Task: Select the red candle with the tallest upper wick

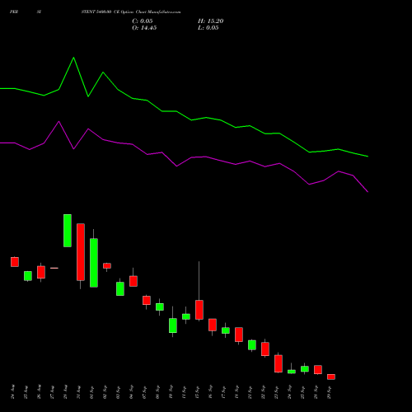Action: tap(199, 310)
